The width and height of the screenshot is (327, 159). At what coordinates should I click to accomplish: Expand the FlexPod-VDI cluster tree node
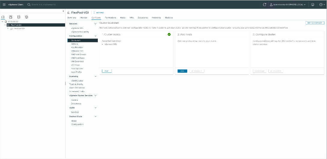[x=8, y=28]
